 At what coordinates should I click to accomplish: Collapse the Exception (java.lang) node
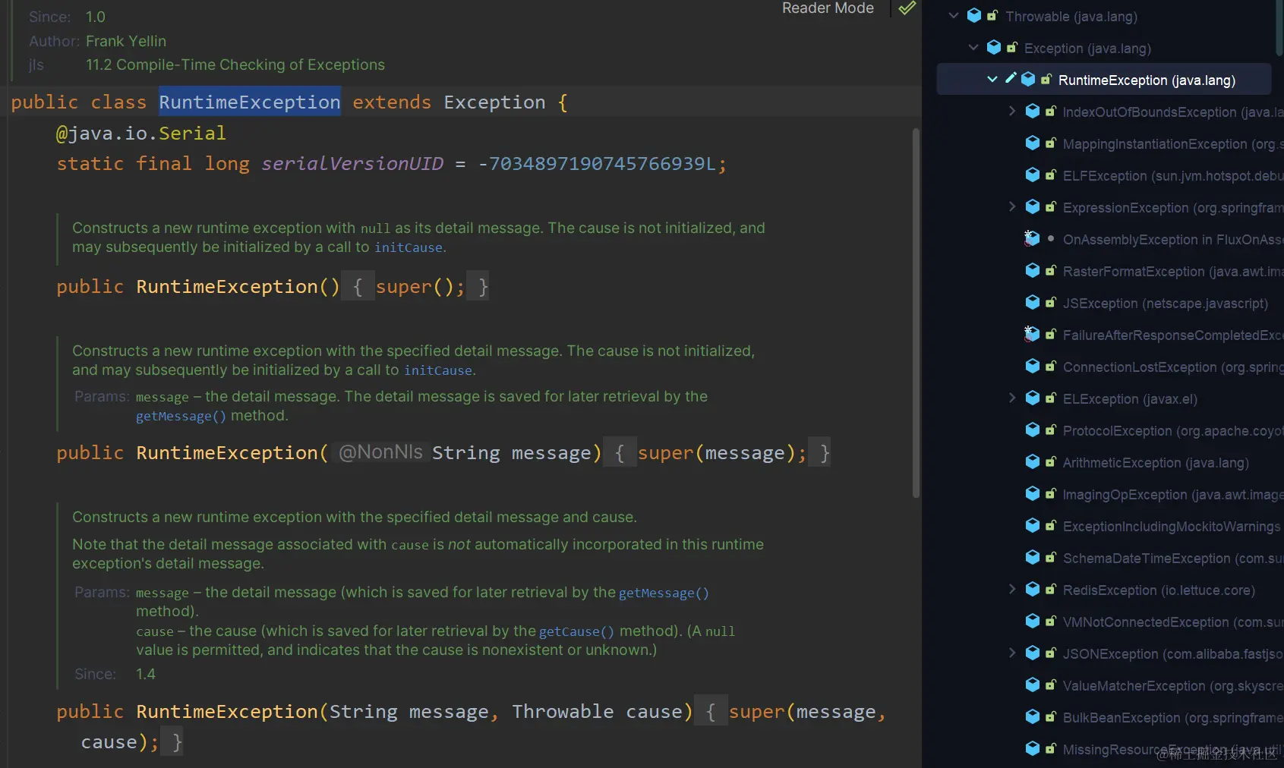[973, 47]
